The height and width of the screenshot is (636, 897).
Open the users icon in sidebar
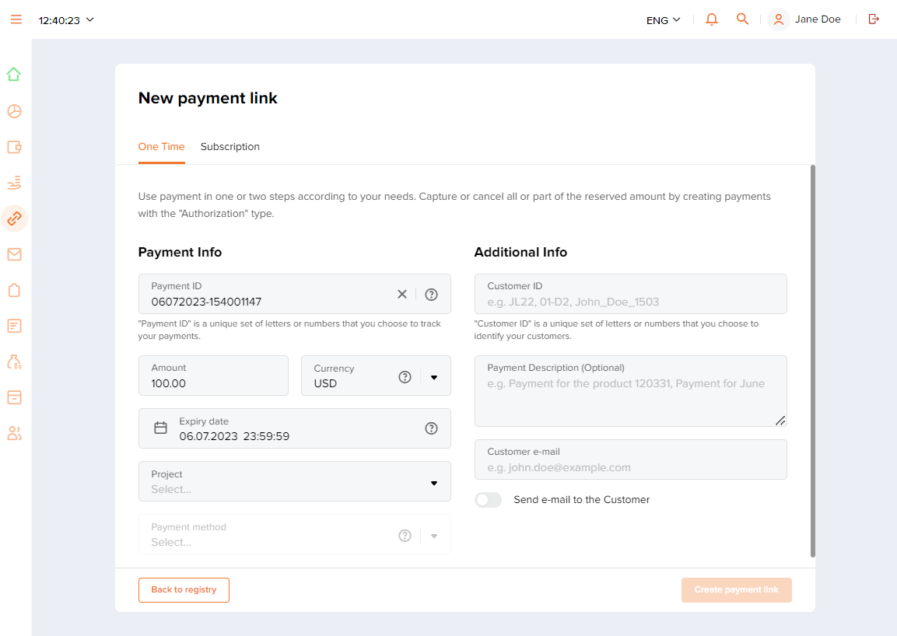[x=14, y=434]
